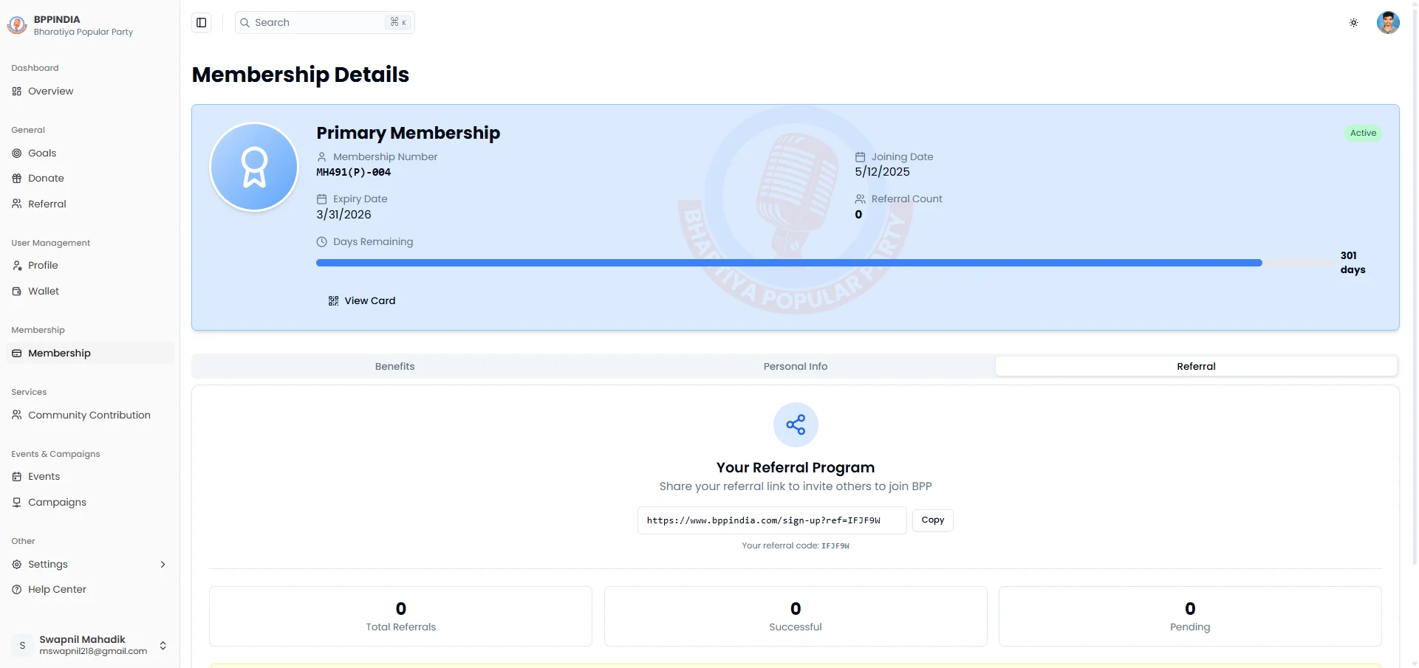The image size is (1419, 668).
Task: Open the user avatar photo menu
Action: click(x=1388, y=22)
